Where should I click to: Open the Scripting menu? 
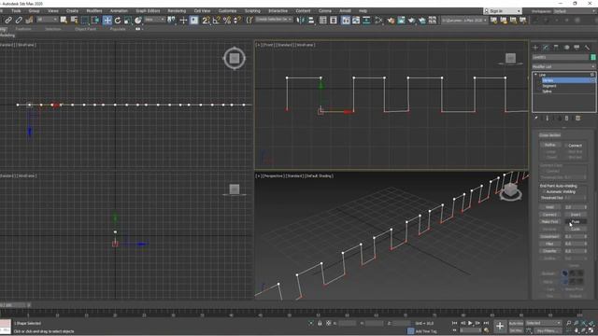click(252, 11)
